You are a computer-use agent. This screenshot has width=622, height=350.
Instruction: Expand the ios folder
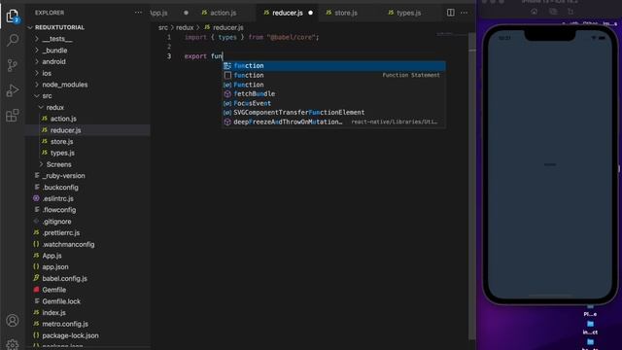pos(37,73)
